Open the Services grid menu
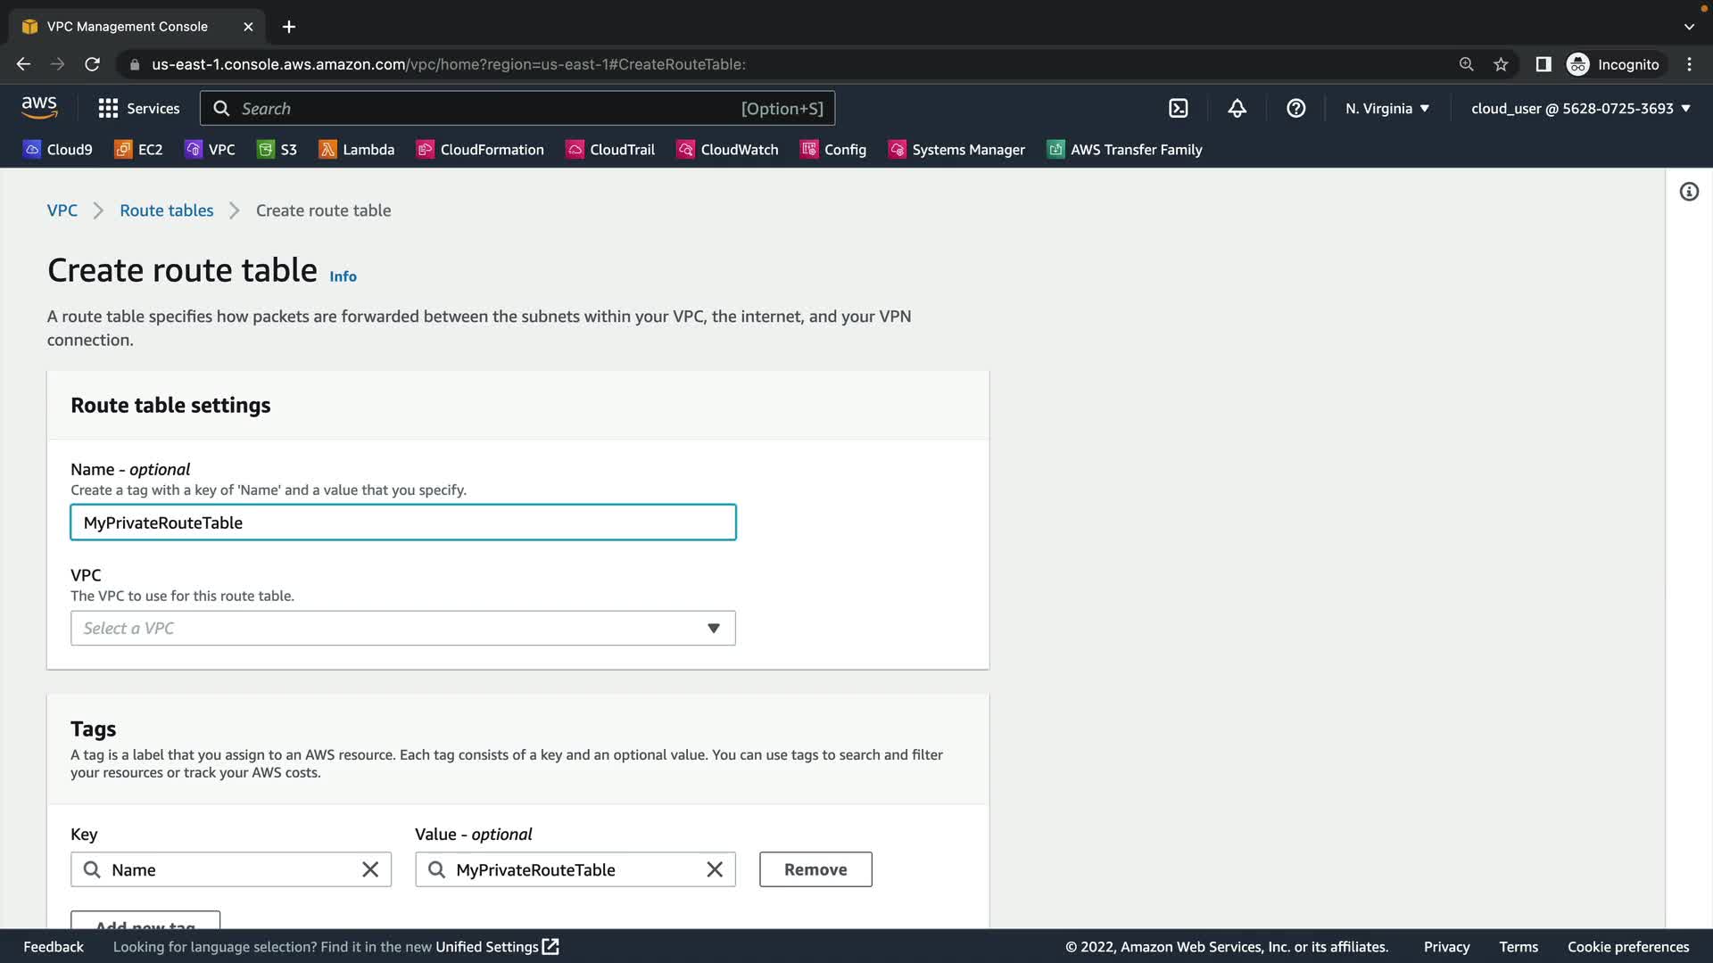The width and height of the screenshot is (1713, 963). [x=138, y=109]
